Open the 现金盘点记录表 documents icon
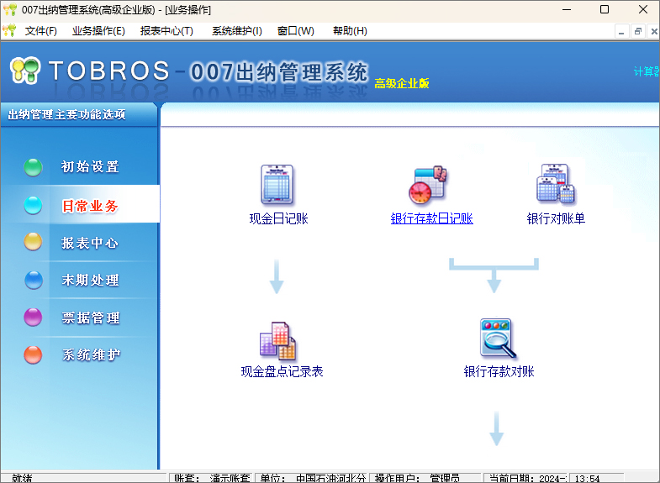Screen dimensions: 660x483 (277, 341)
